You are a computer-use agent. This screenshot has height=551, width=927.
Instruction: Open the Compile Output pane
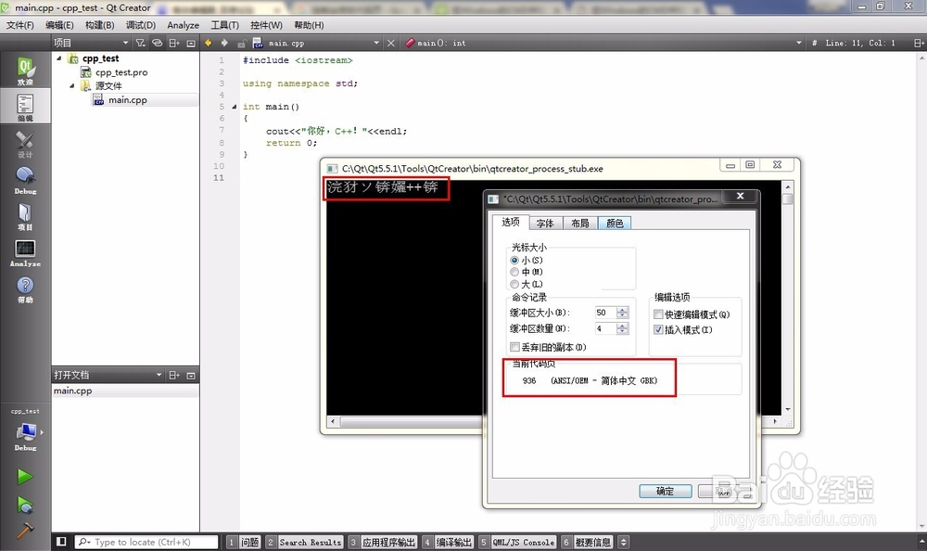click(448, 542)
